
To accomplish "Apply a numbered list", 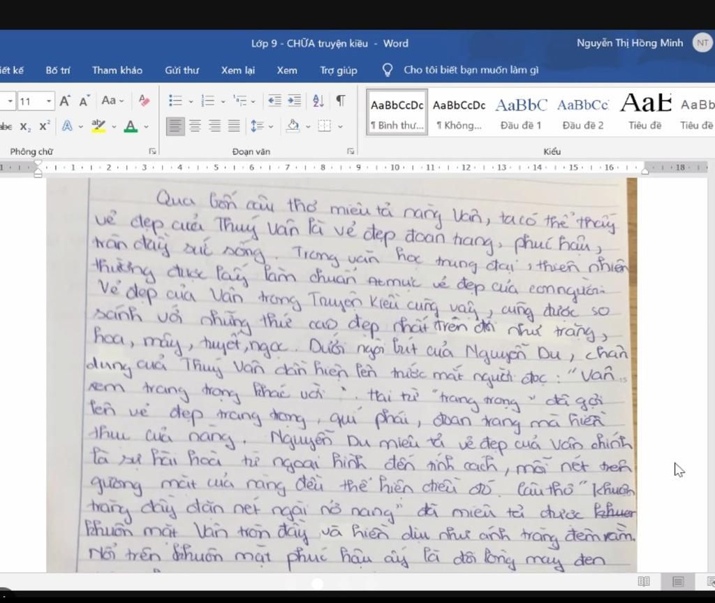I will tap(208, 101).
